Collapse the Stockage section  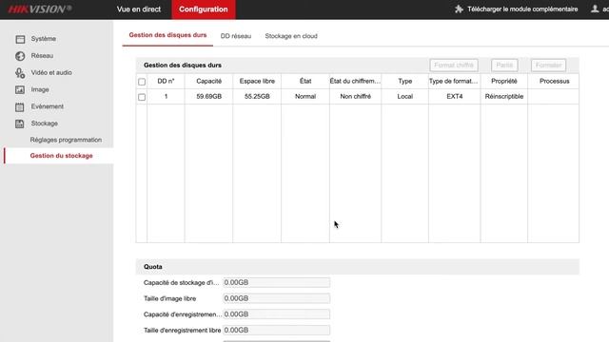pyautogui.click(x=45, y=123)
